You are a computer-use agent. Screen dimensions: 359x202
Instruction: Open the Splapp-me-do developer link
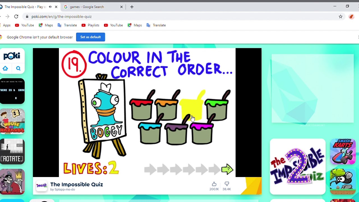coord(64,189)
